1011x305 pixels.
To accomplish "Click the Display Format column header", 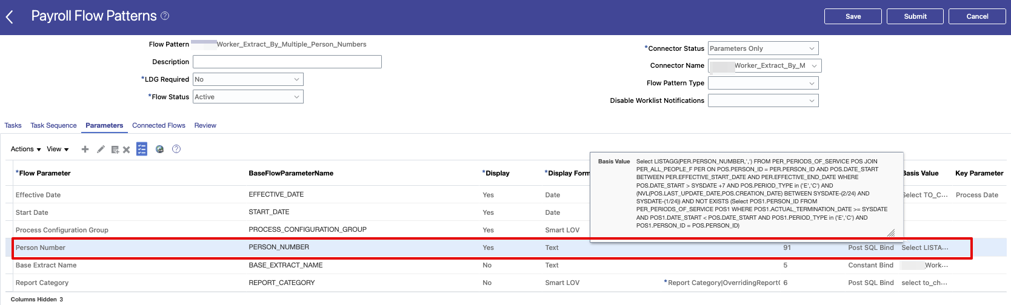I will pyautogui.click(x=567, y=173).
